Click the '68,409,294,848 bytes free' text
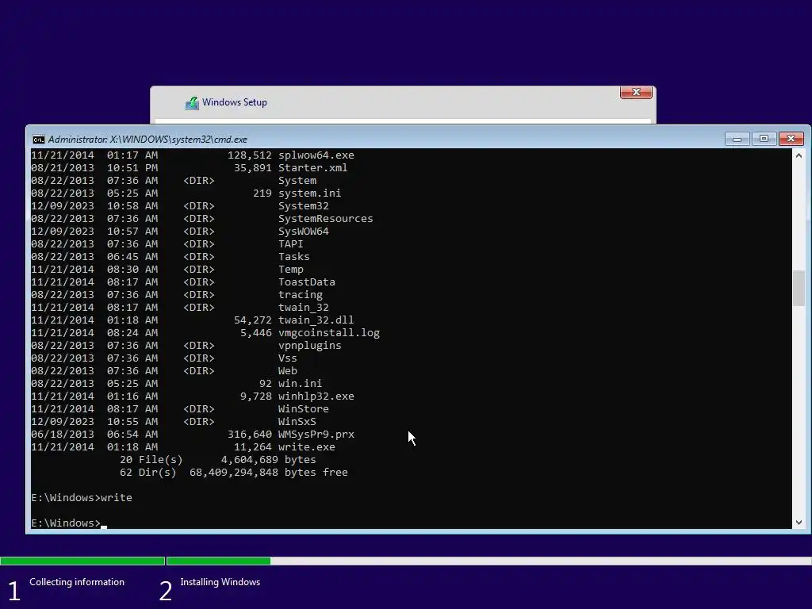 tap(269, 473)
